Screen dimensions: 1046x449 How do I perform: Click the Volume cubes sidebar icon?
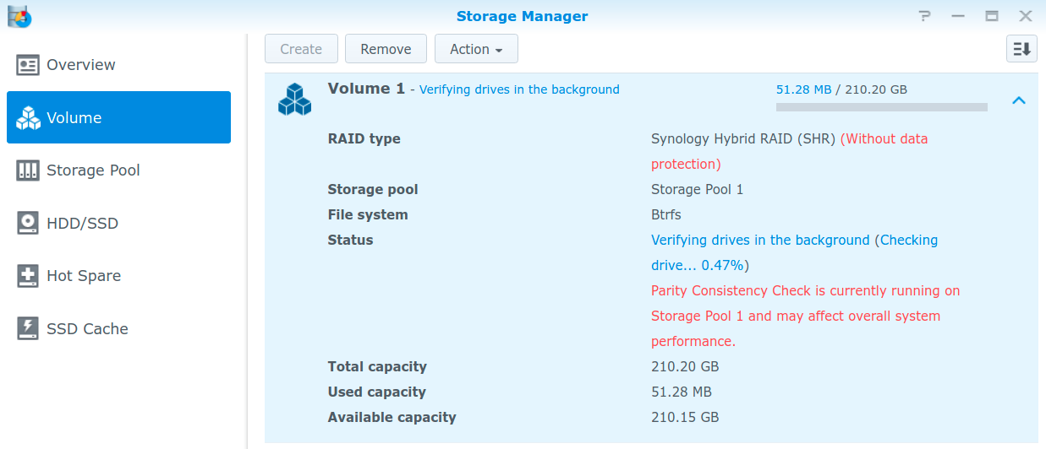pos(28,118)
